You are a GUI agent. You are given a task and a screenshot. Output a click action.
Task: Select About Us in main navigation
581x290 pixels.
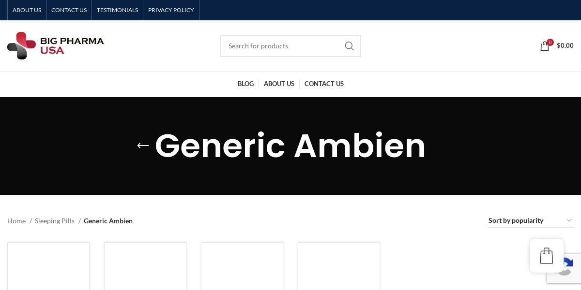click(279, 84)
